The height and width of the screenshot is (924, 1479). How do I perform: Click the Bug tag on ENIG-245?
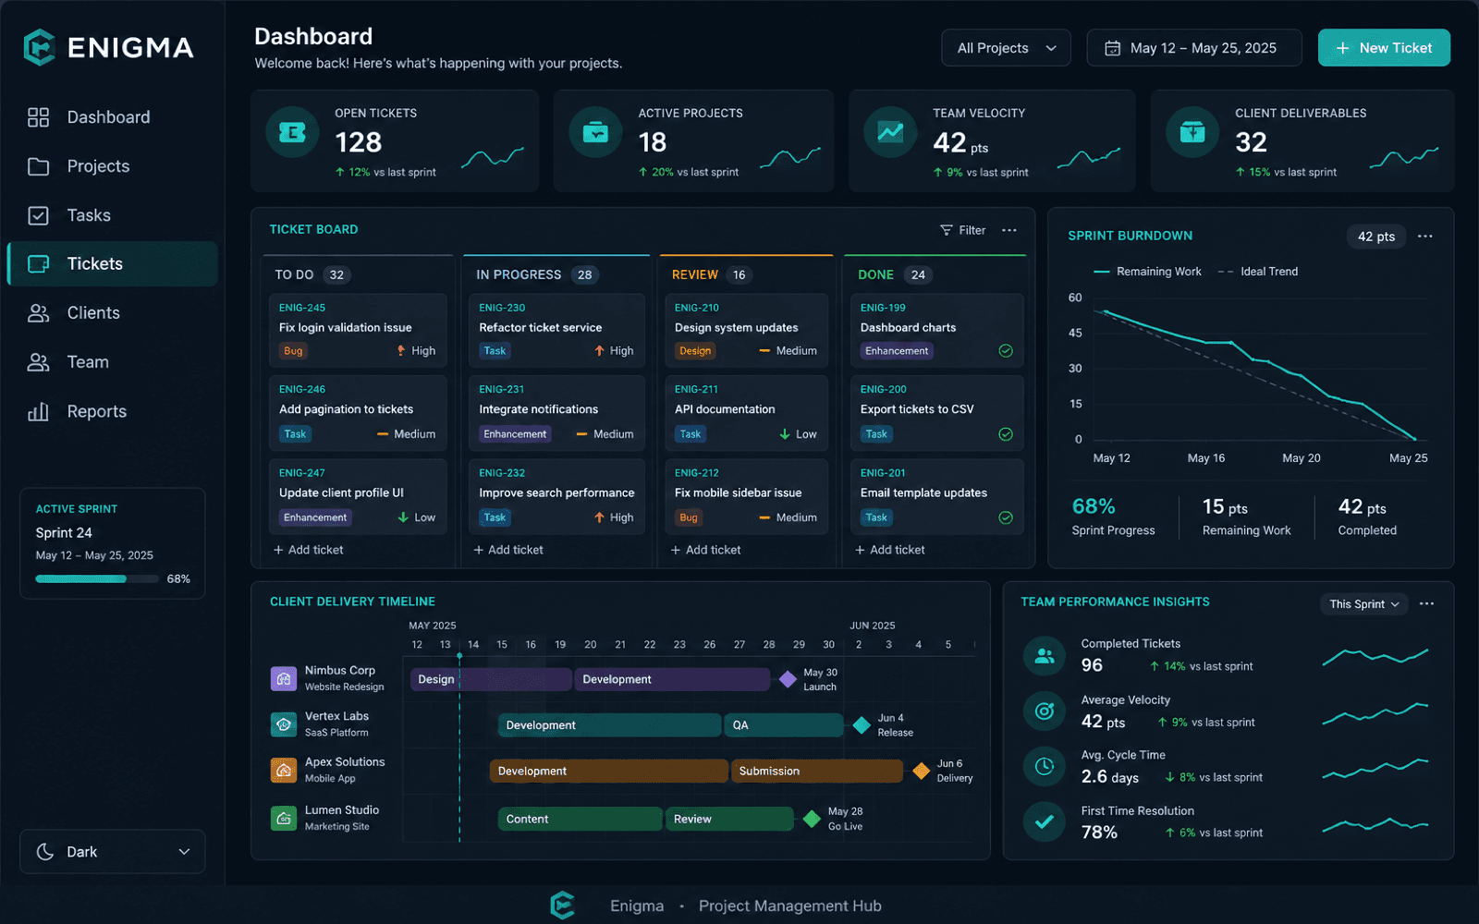pos(293,351)
